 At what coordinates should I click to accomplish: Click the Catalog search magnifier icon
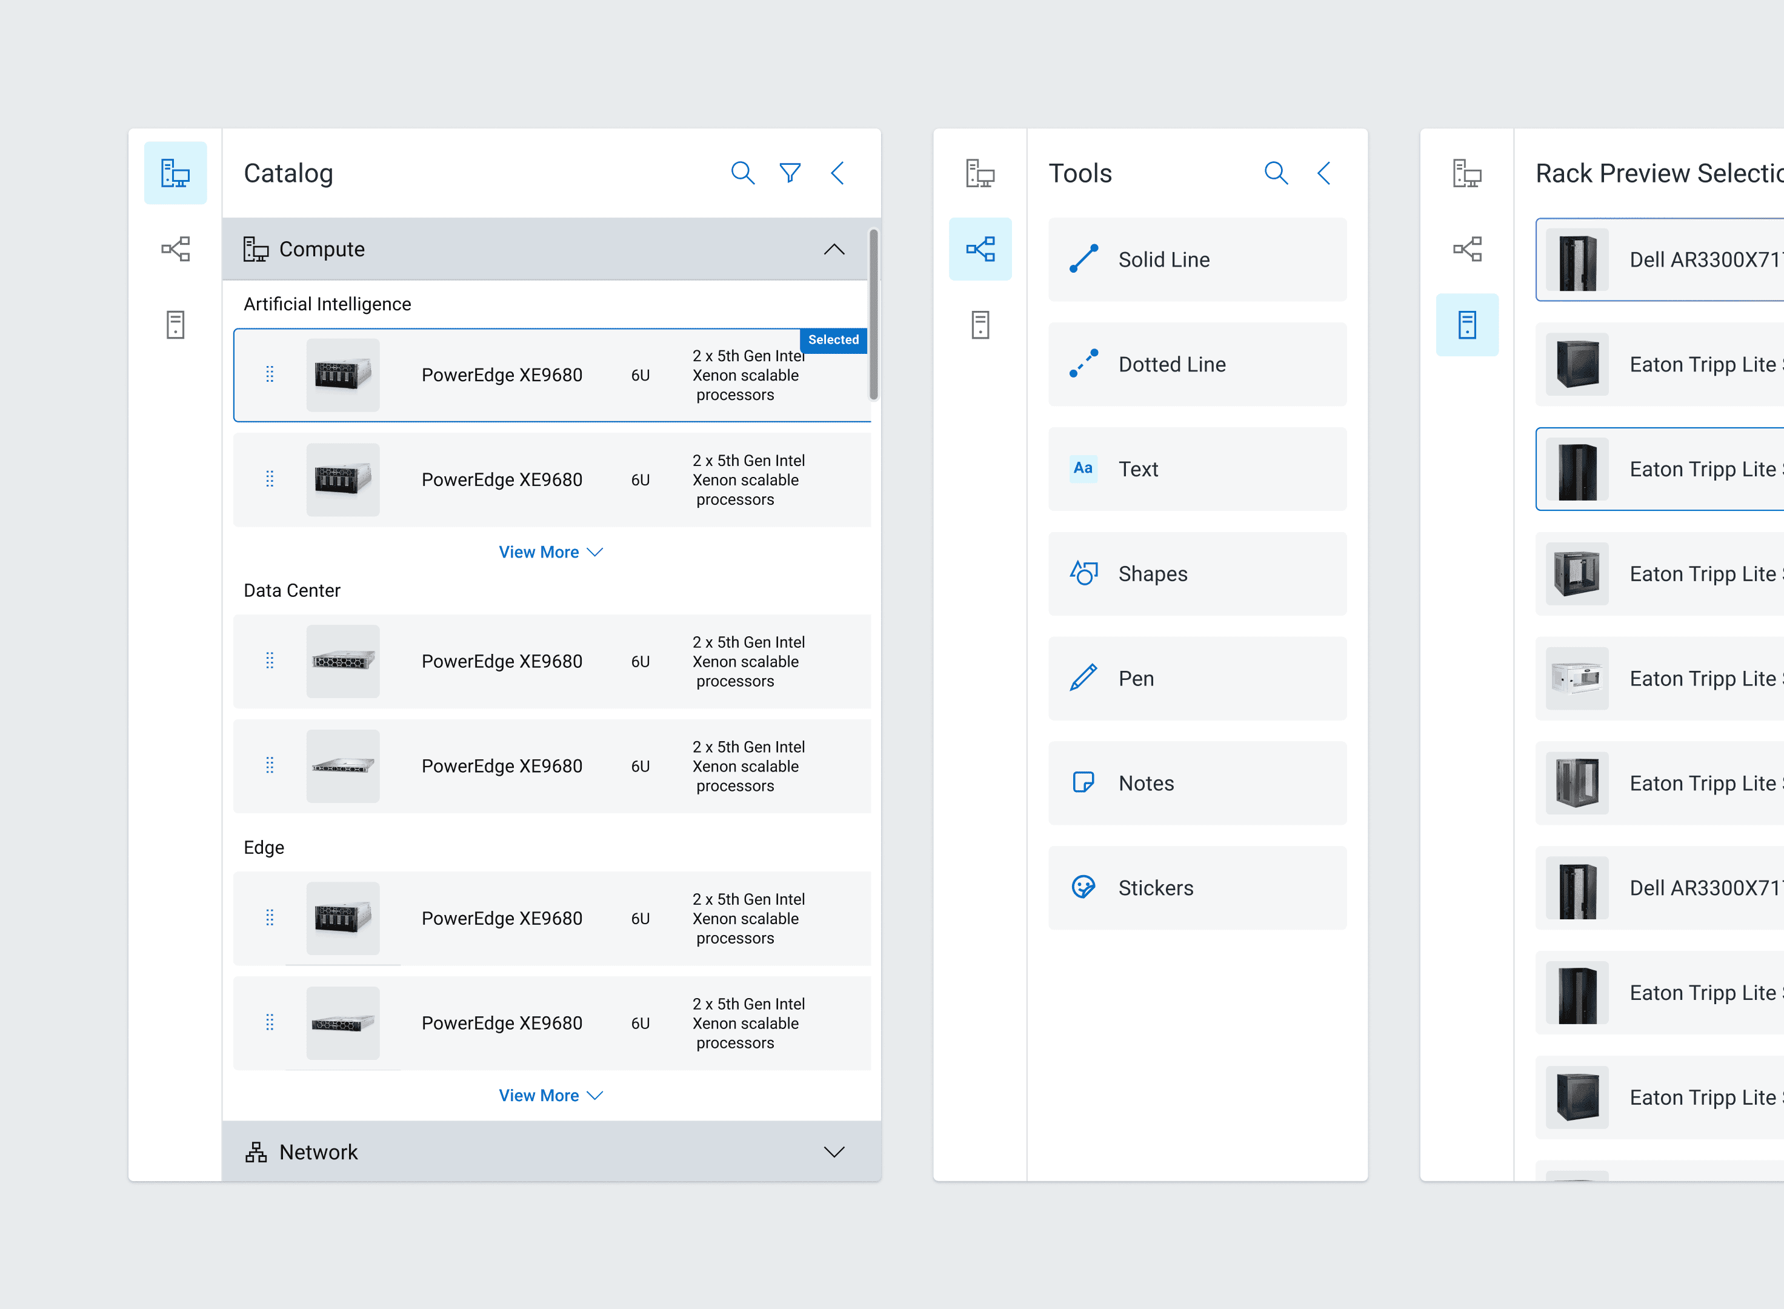point(742,173)
